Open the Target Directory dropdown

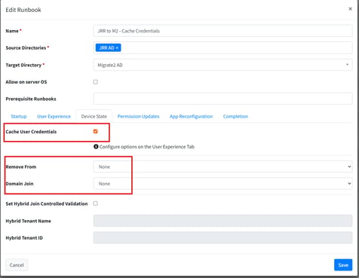222,65
